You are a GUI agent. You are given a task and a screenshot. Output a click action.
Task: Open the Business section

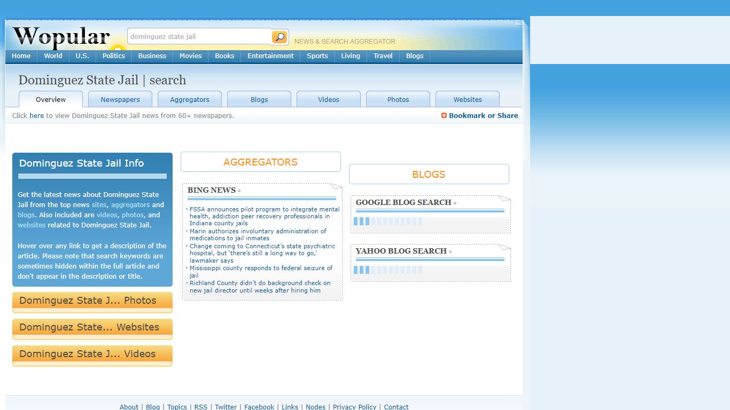pyautogui.click(x=152, y=56)
